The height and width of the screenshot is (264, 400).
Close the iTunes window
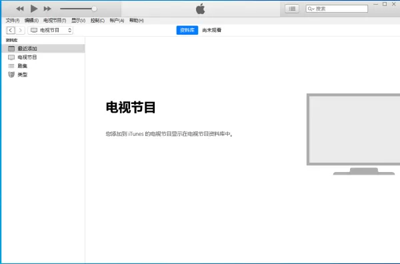(393, 4)
